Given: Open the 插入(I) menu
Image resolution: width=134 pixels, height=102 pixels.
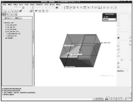Looking at the screenshot, I should click(x=21, y=4).
